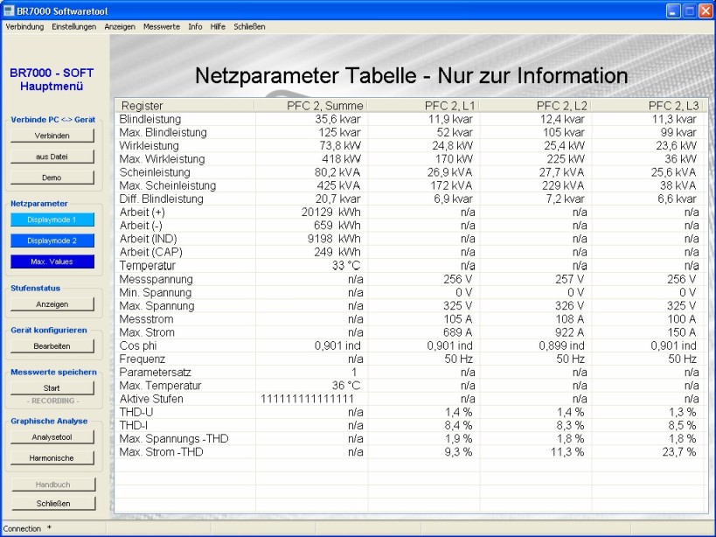Click the Schließen button in sidebar
Image resolution: width=716 pixels, height=537 pixels.
coord(53,503)
